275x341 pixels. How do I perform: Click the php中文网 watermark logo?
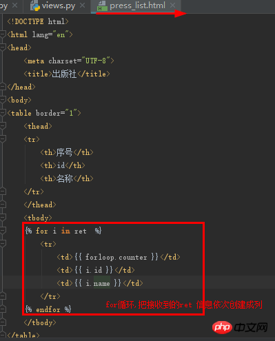pyautogui.click(x=240, y=327)
